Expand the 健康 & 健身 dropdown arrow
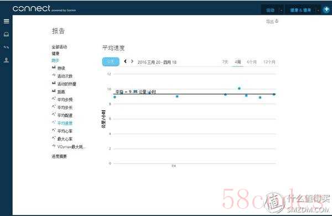The image size is (332, 216). pyautogui.click(x=318, y=11)
